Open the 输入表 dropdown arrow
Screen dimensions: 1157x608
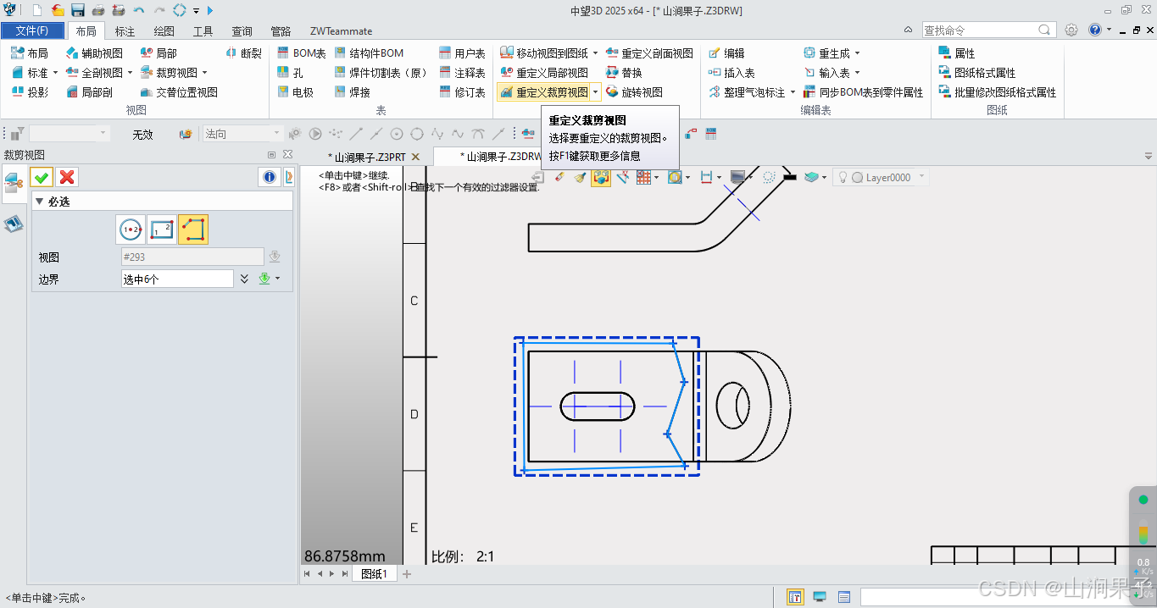[x=857, y=73]
